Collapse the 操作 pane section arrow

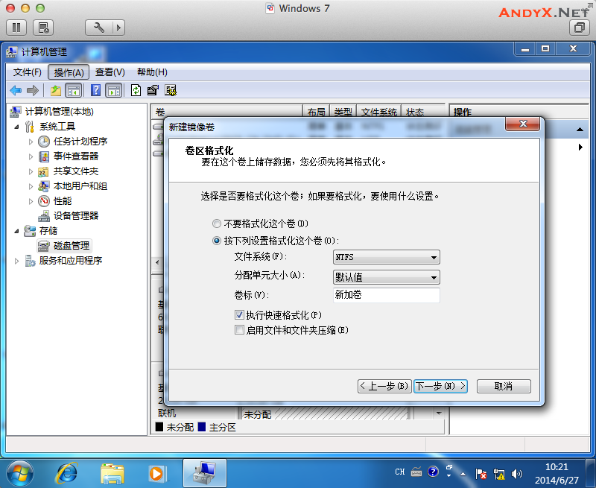[580, 130]
